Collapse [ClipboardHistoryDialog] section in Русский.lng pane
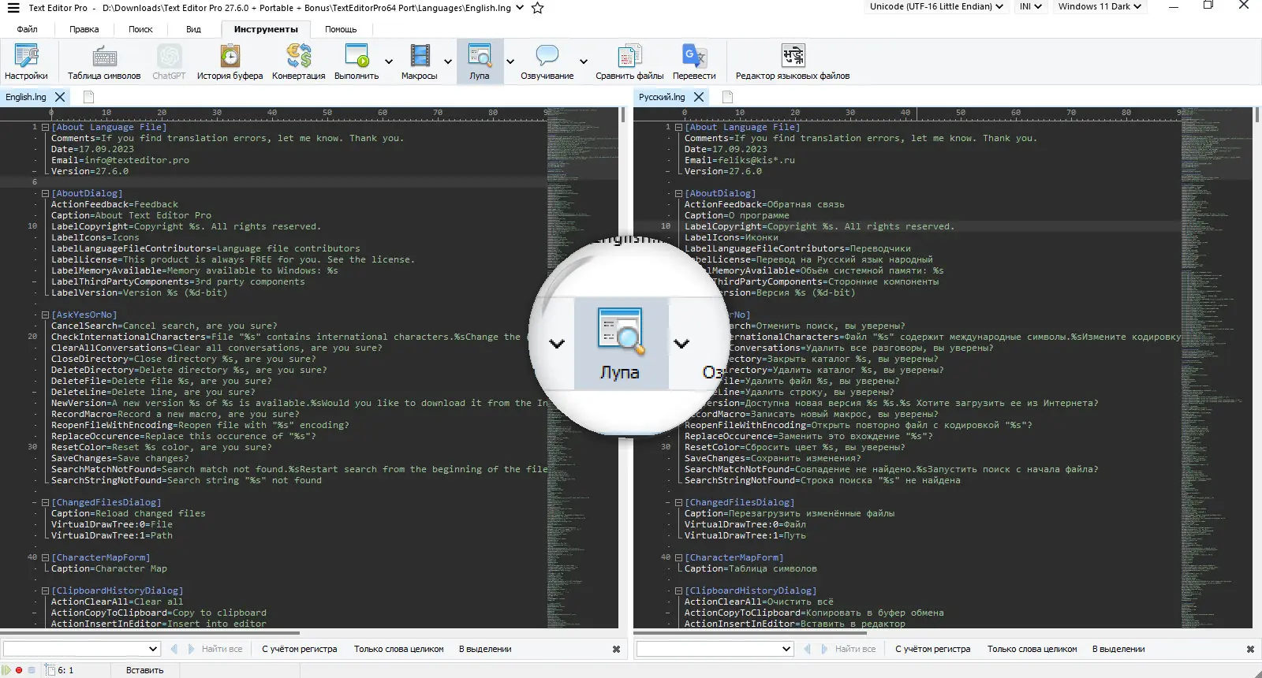This screenshot has width=1262, height=678. pos(678,590)
